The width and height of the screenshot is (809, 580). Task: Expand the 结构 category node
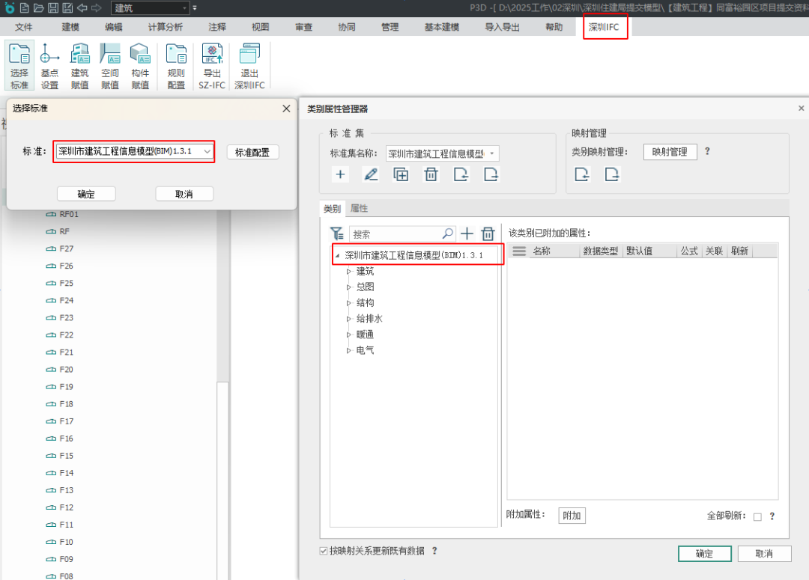click(x=349, y=303)
